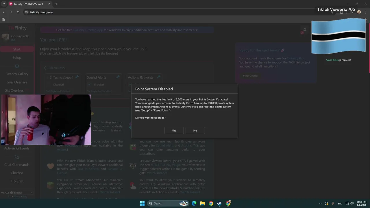This screenshot has height=208, width=370.
Task: Click ENG language indicator in tray
Action: 340,203
